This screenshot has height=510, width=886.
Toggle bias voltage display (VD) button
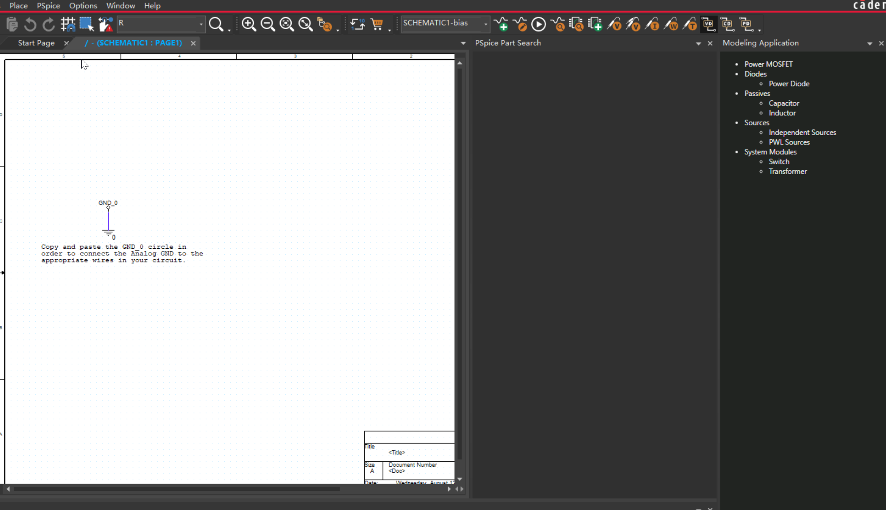click(708, 24)
